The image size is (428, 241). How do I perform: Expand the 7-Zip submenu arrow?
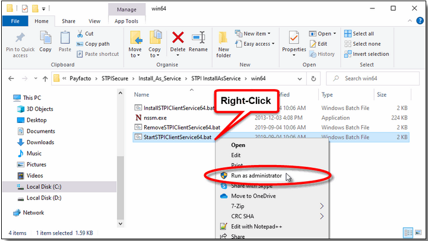[322, 206]
